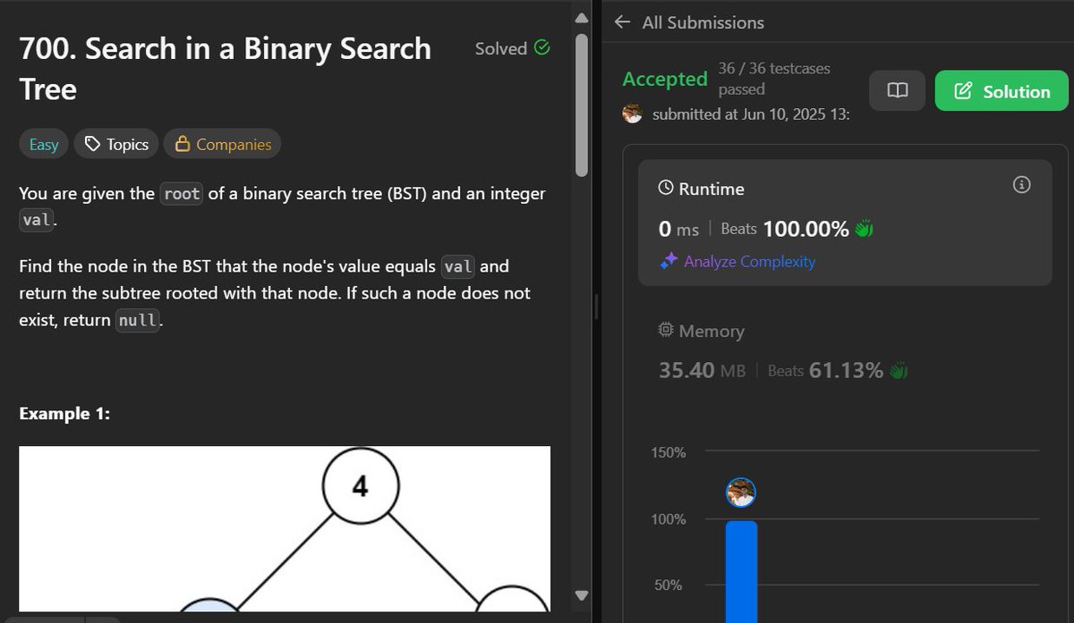
Task: Click the clock icon next to Runtime
Action: click(x=666, y=189)
